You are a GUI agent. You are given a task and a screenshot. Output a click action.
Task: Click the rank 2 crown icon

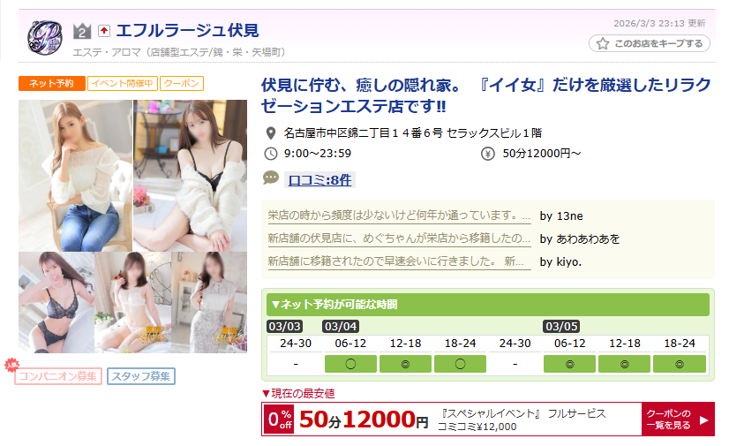pos(82,31)
